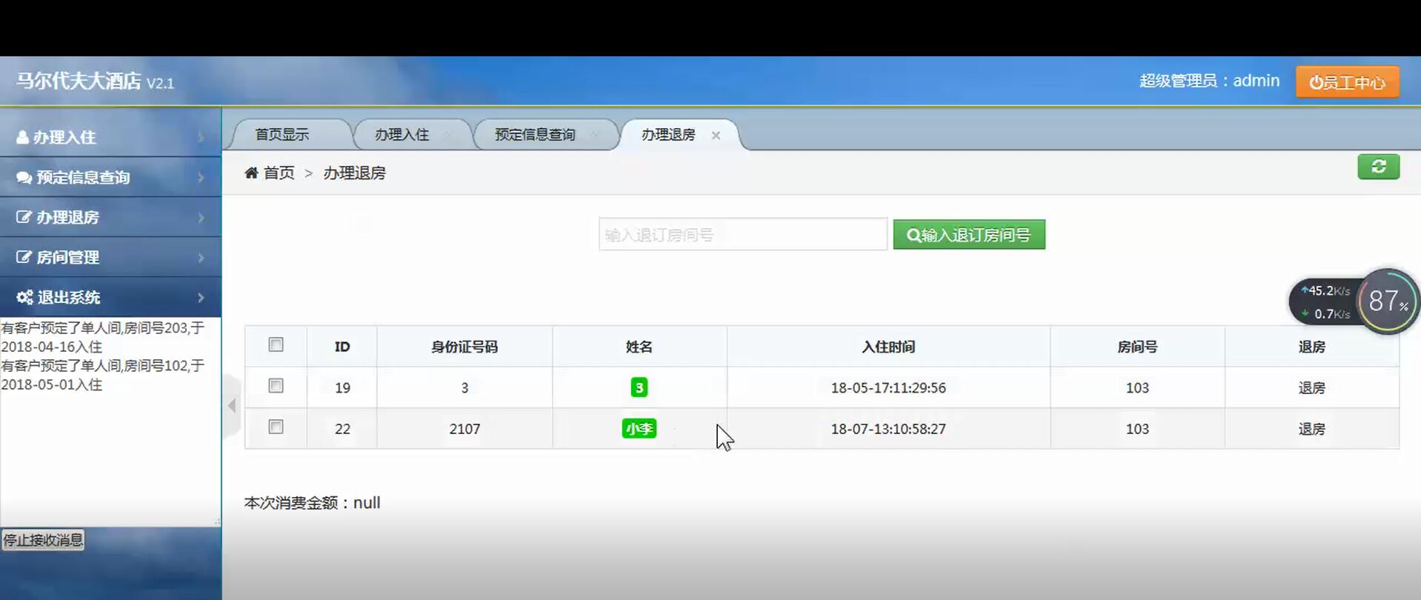Image resolution: width=1421 pixels, height=600 pixels.
Task: Click the ID cell 22
Action: pyautogui.click(x=342, y=429)
